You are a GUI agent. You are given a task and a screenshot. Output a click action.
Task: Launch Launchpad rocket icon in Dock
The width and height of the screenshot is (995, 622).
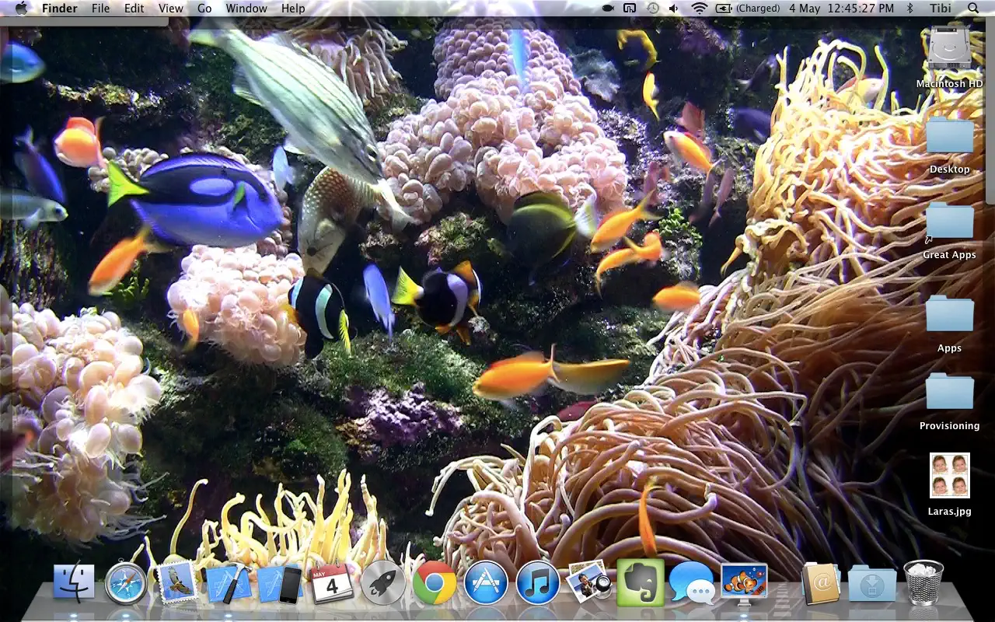383,583
